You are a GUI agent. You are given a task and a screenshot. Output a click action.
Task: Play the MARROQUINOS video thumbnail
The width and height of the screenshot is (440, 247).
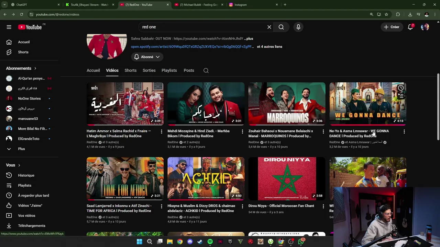(x=287, y=104)
